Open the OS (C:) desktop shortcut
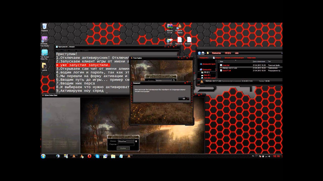Viewport: 323px width, 181px height. tap(170, 41)
